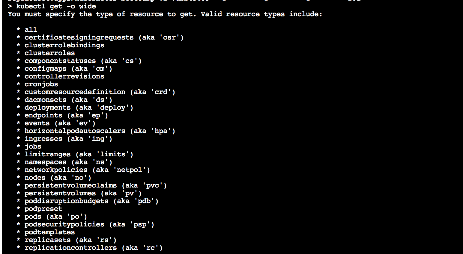Select persistentvolumeclaims line

pyautogui.click(x=92, y=185)
